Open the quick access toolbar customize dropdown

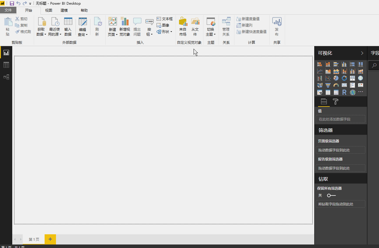pos(30,4)
